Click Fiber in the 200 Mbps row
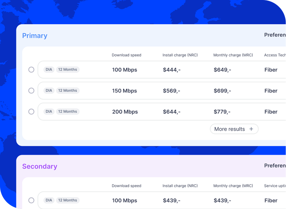This screenshot has height=209, width=286. 271,112
